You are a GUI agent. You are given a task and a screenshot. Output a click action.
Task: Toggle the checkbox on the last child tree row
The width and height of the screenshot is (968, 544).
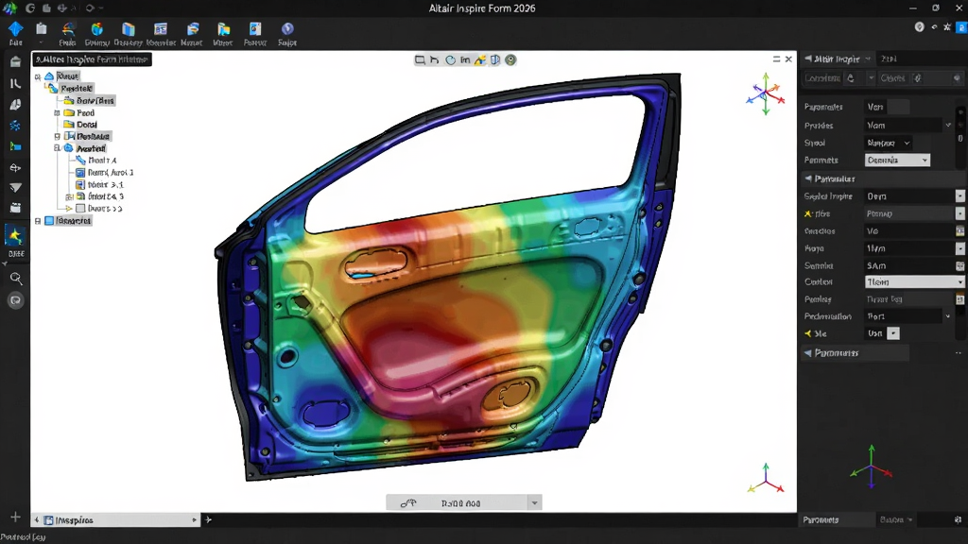pos(80,209)
